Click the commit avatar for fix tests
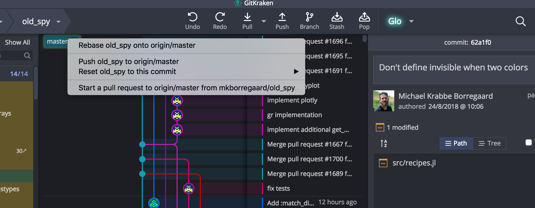535x208 pixels. click(x=189, y=189)
